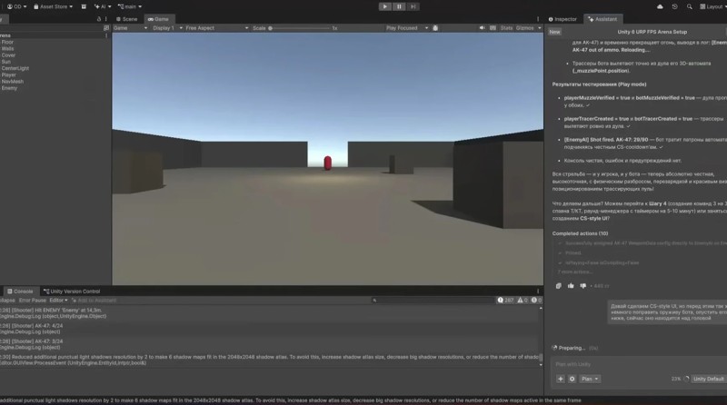Viewport: 727px width, 405px height.
Task: Open the Console panel kebab menu
Action: tap(538, 291)
